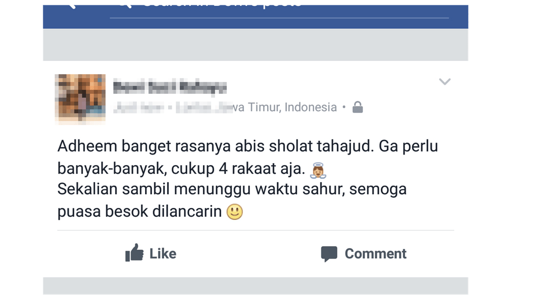Open the post options chevron menu
Viewport: 534px width, 300px height.
pos(445,81)
